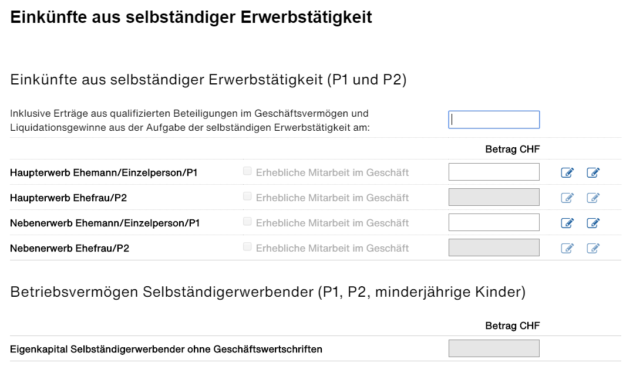Open second edit icon for Haupterwerb Ehefrau/P2
Image resolution: width=633 pixels, height=373 pixels.
point(592,198)
